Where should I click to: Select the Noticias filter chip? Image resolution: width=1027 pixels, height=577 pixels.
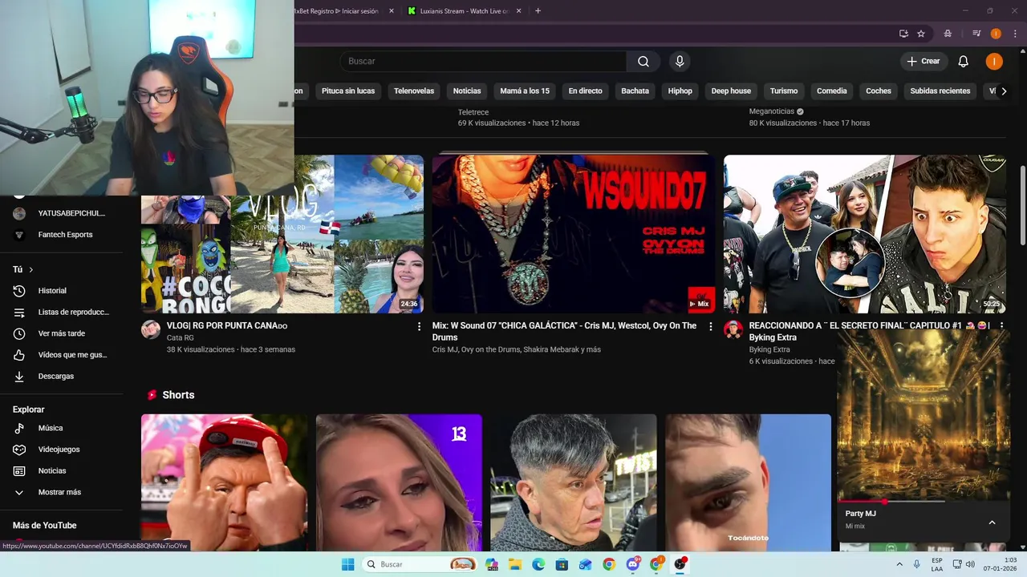click(x=467, y=91)
